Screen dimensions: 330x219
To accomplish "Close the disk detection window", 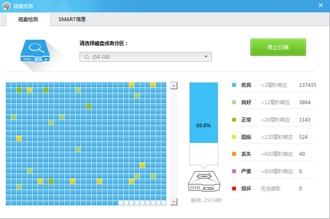I will click(321, 6).
